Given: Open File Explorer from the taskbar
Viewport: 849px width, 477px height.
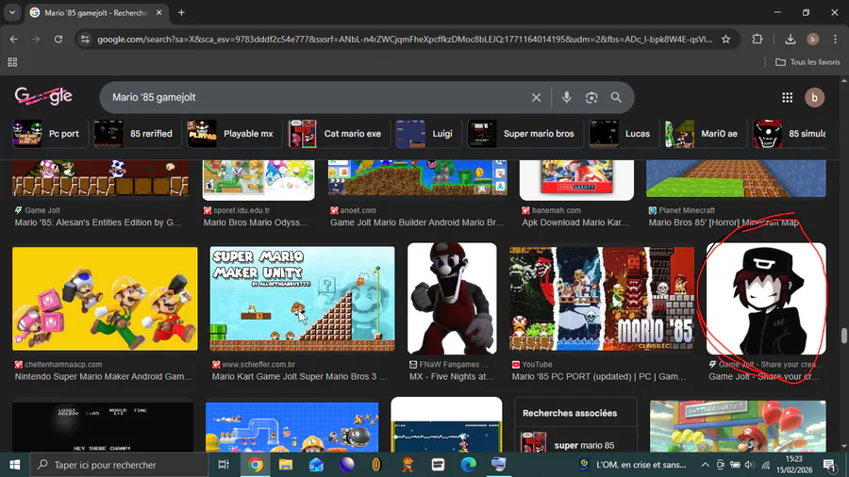Looking at the screenshot, I should point(286,465).
